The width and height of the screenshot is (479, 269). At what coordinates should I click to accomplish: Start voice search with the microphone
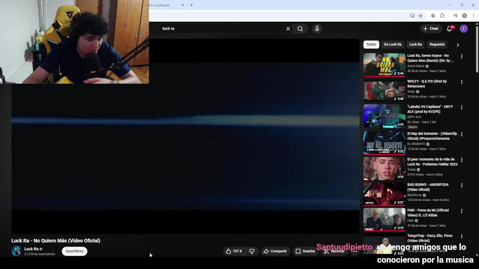point(317,28)
